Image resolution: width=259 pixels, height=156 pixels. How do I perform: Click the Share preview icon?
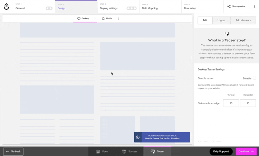point(229,7)
